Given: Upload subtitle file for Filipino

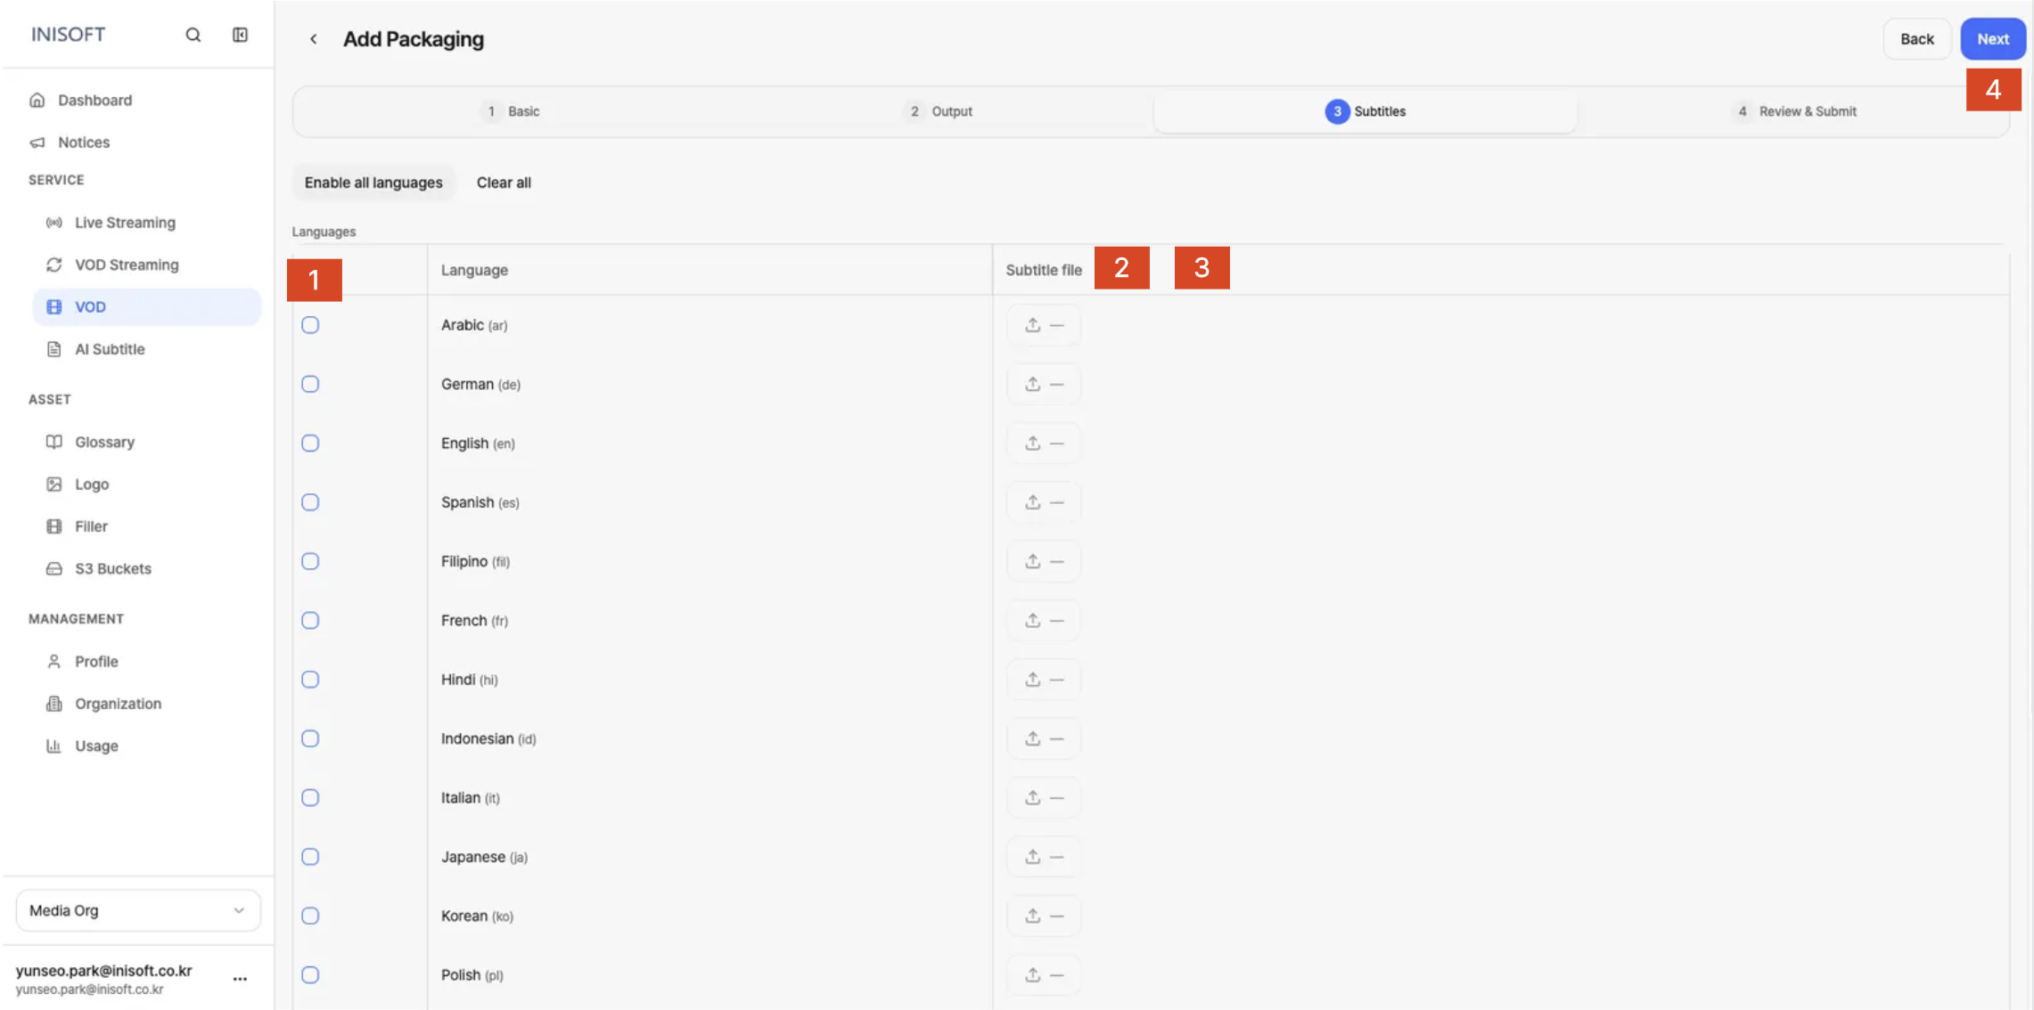Looking at the screenshot, I should (1044, 561).
